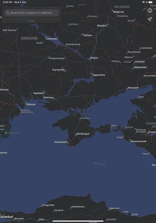Image resolution: width=156 pixels, height=223 pixels.
Task: Select the Kharkiv city label
Action: click(102, 26)
